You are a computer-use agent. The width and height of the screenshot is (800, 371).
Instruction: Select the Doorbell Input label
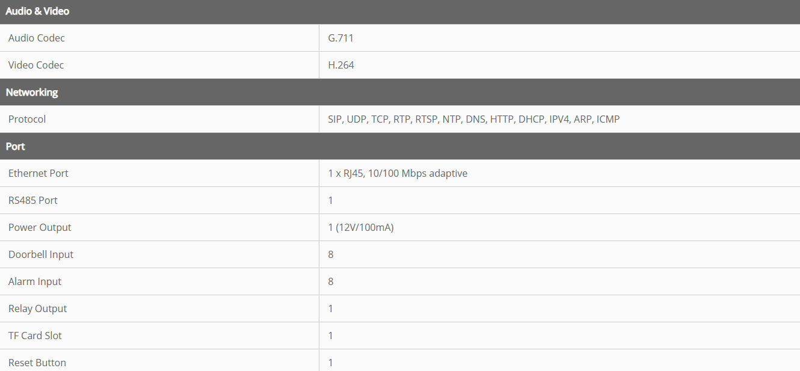[41, 254]
